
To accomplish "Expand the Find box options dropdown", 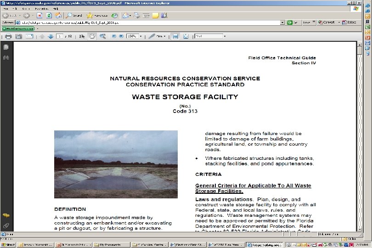I will [225, 36].
